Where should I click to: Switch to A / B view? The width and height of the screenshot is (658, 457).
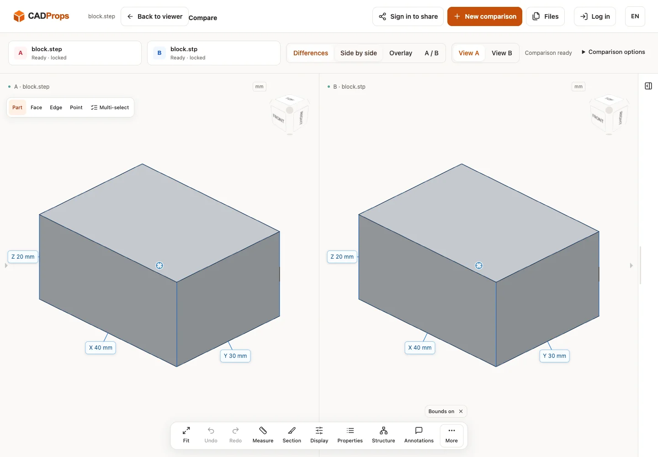tap(431, 53)
